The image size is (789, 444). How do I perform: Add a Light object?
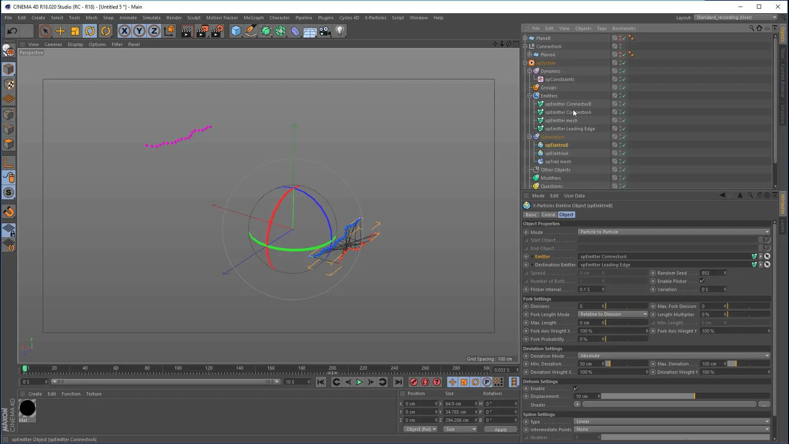[340, 31]
